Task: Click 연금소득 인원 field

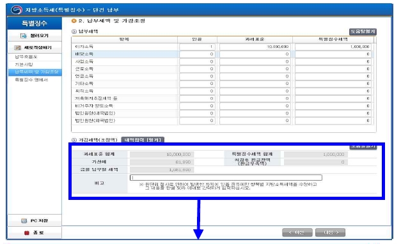Action: click(x=197, y=77)
